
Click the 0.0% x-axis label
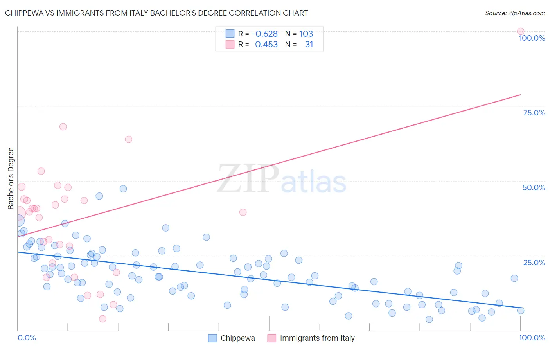tap(27, 338)
